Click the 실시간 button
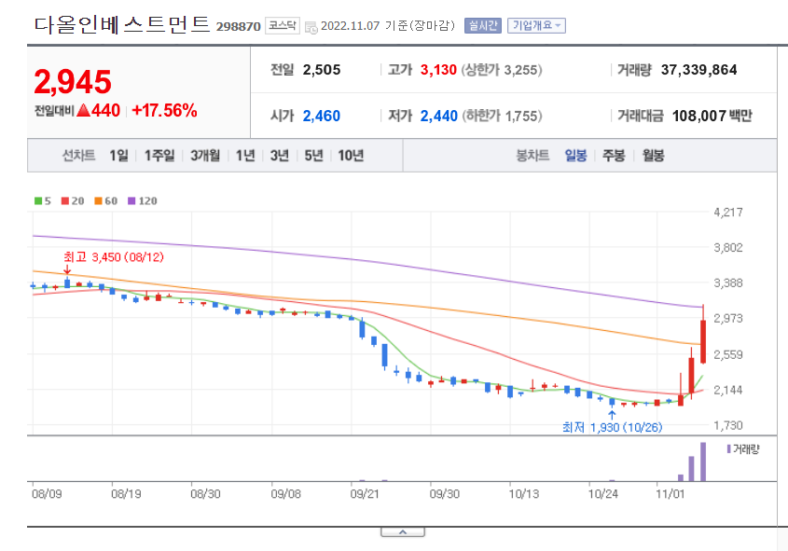 pyautogui.click(x=482, y=25)
